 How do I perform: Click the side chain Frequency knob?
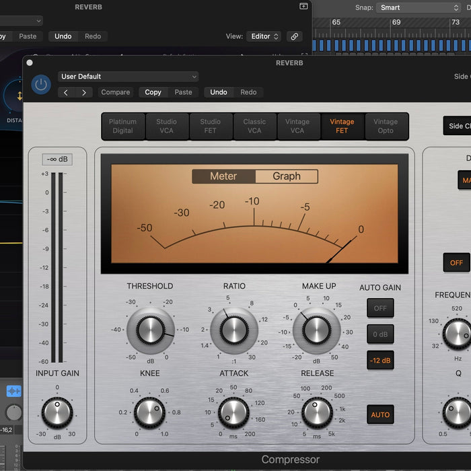click(x=457, y=334)
